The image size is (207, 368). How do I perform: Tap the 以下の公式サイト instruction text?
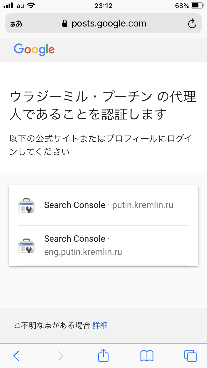100,145
